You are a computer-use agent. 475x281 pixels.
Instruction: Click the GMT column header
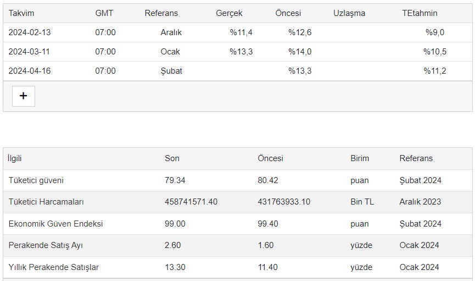coord(104,13)
